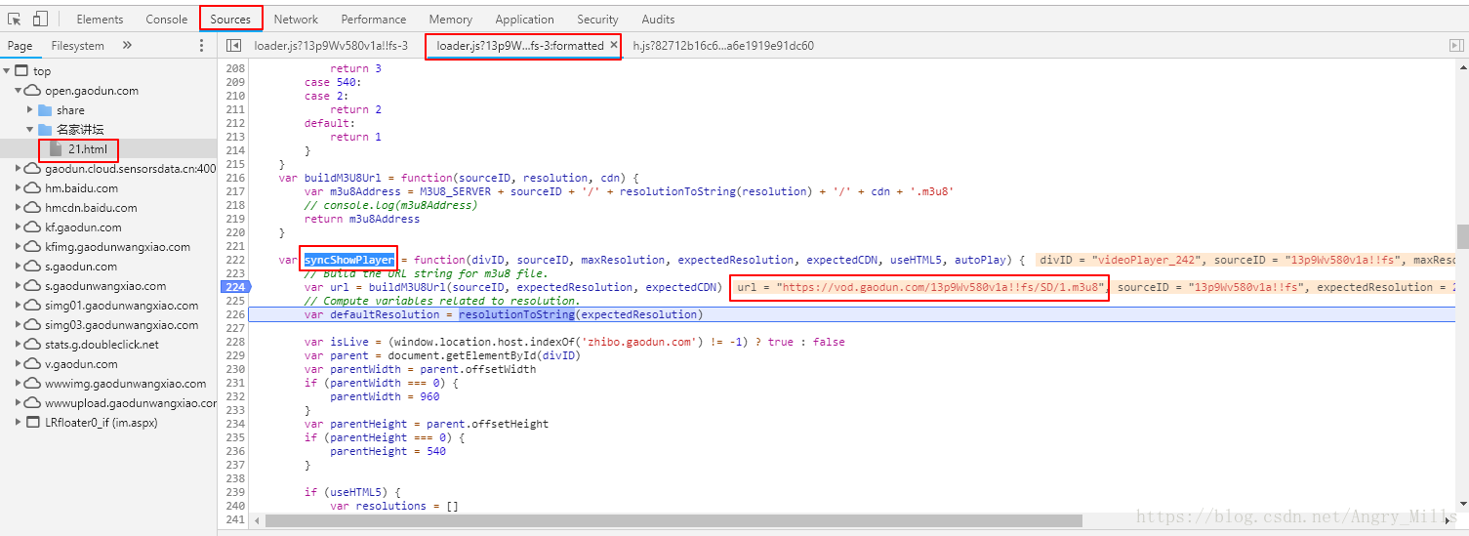
Task: Open the Audits tab
Action: click(658, 19)
